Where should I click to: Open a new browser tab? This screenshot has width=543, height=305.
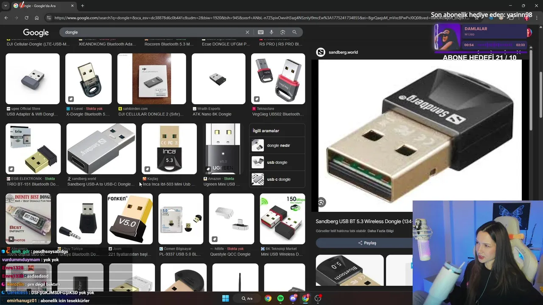pos(82,6)
